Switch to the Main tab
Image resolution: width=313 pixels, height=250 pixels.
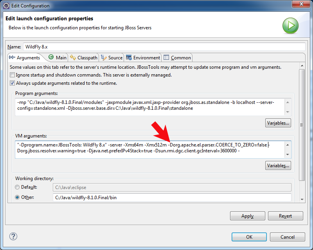pyautogui.click(x=58, y=57)
